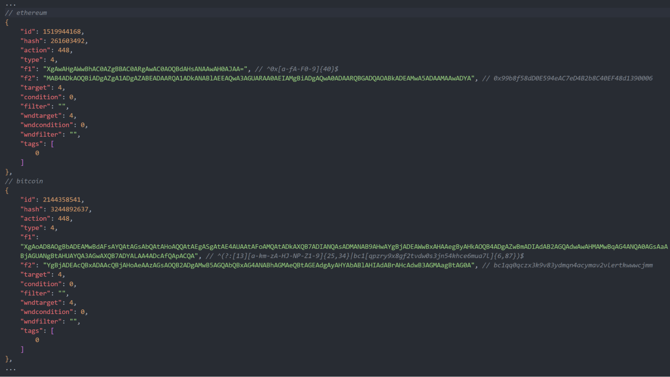Click the "tags" key in the ethereum block
Screen dimensions: 670x377
pos(32,144)
